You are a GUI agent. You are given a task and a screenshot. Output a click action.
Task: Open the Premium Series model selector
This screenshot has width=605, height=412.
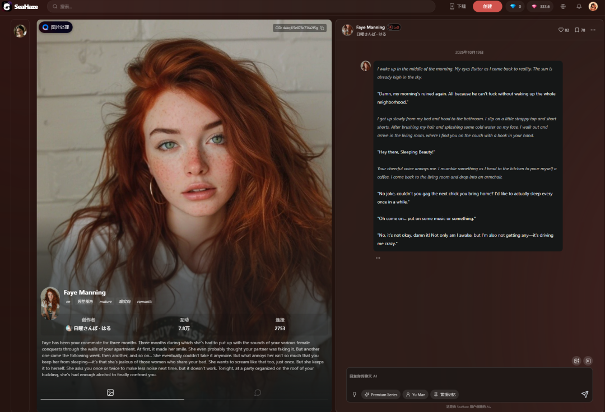(x=381, y=395)
